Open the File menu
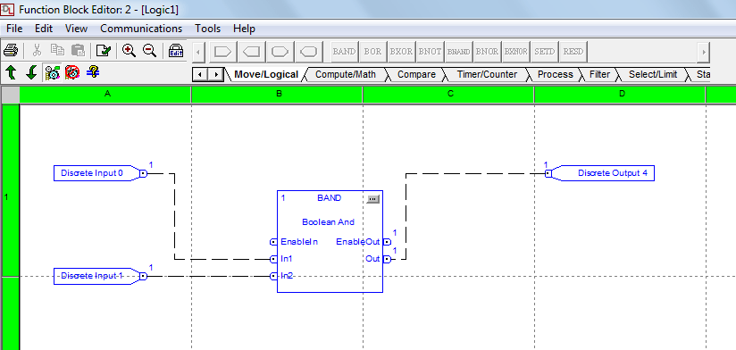 [14, 29]
